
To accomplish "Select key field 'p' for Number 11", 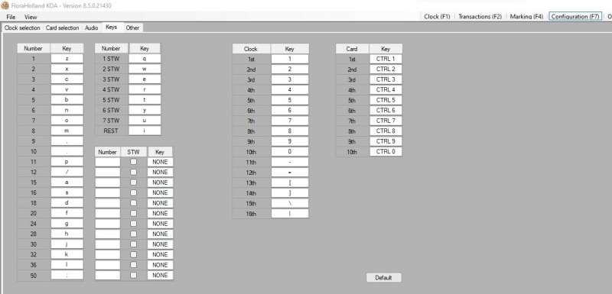I will click(67, 161).
